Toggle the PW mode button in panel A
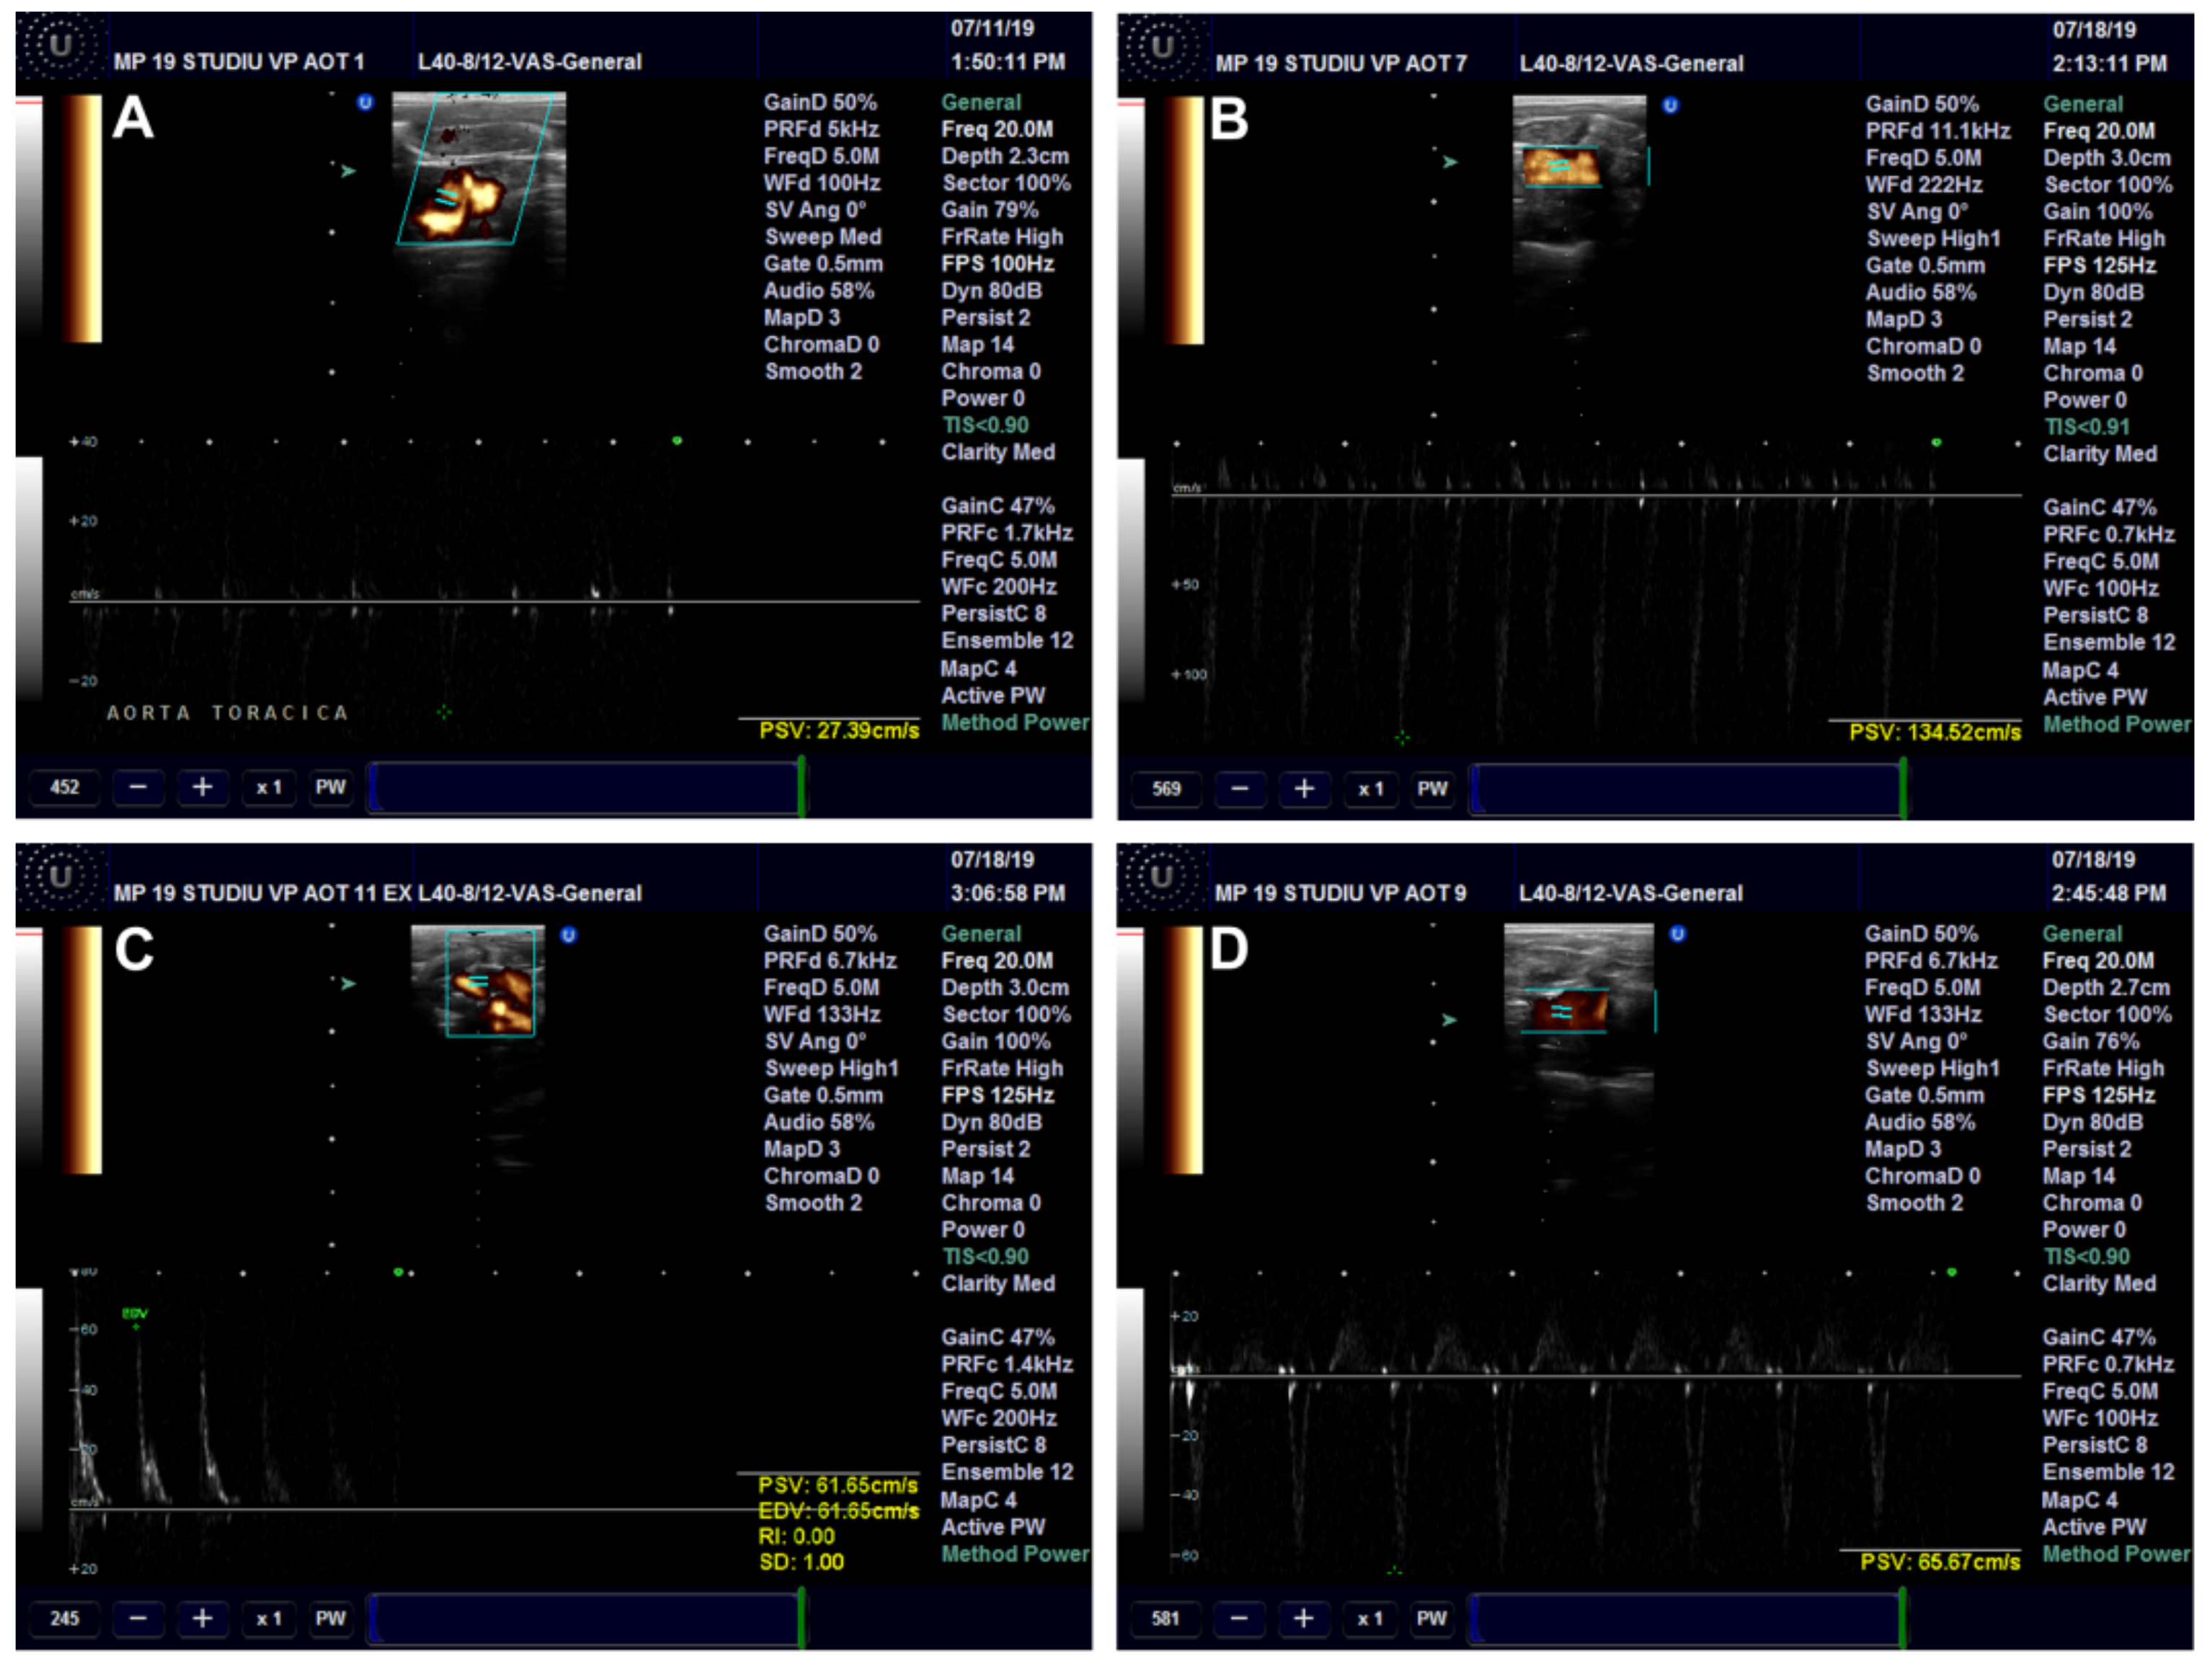This screenshot has width=2212, height=1670. click(x=330, y=787)
